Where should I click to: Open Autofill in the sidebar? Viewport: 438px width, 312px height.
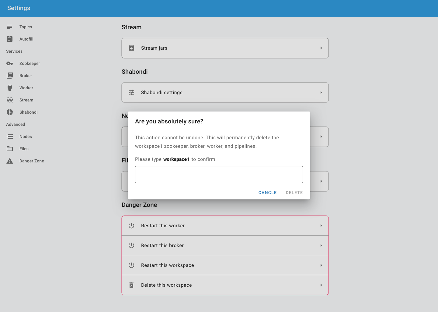point(26,39)
